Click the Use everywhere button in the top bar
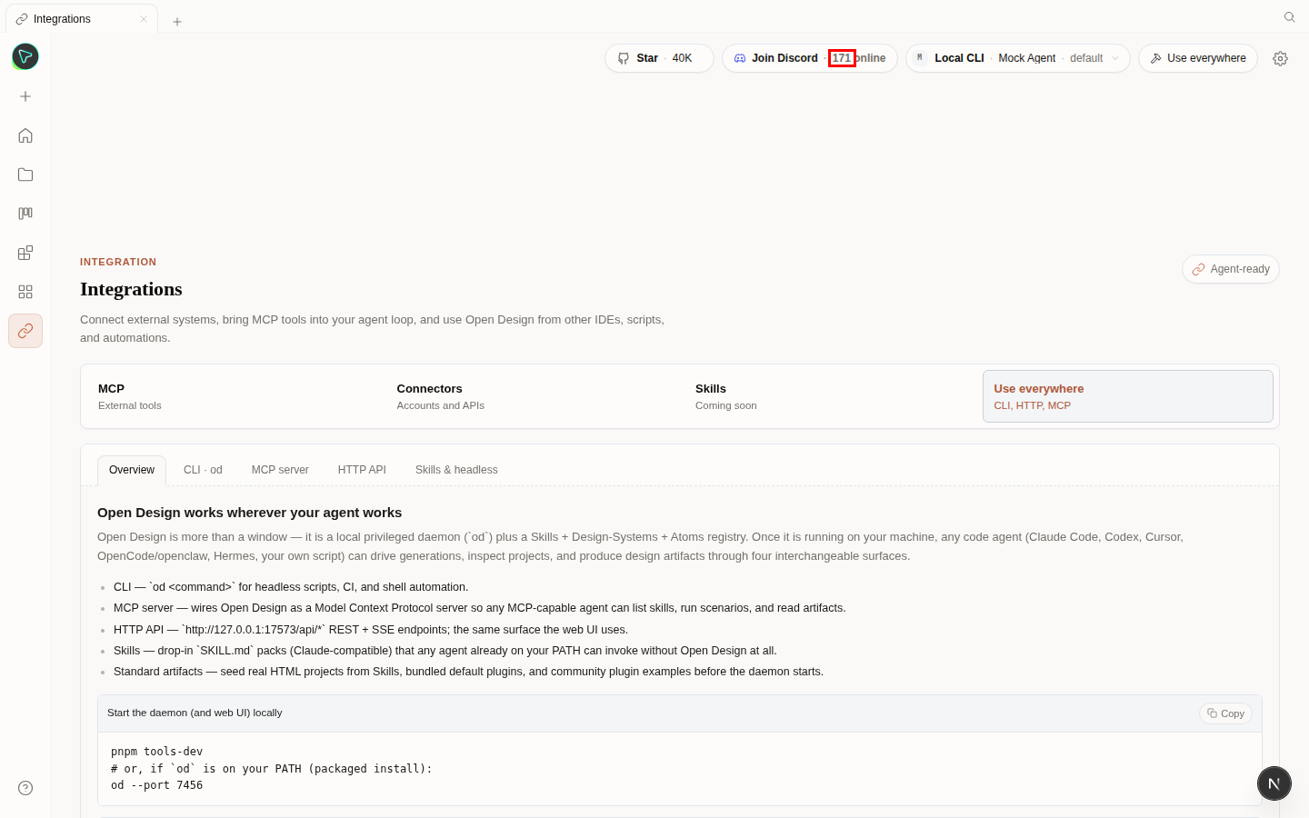 (1198, 58)
